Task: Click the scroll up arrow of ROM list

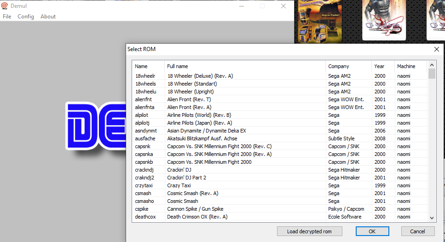Action: pos(432,65)
